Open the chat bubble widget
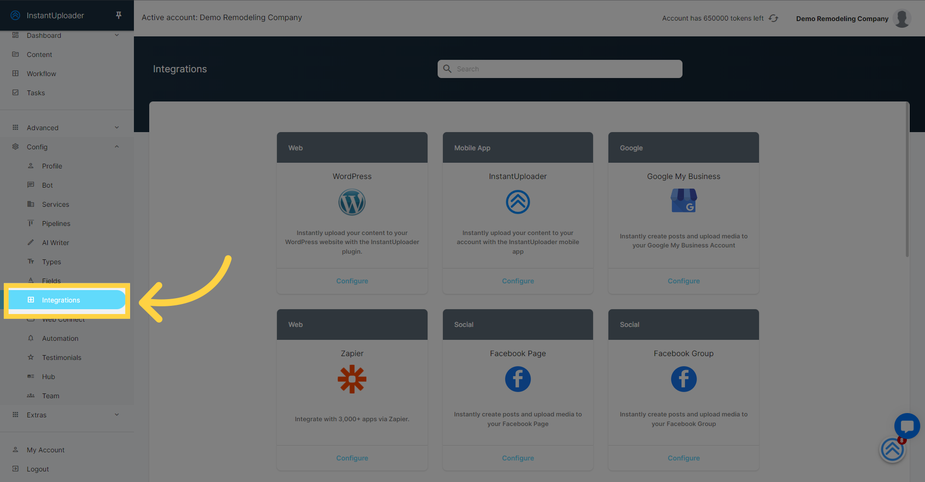Screen dimensions: 925x482 (907, 426)
